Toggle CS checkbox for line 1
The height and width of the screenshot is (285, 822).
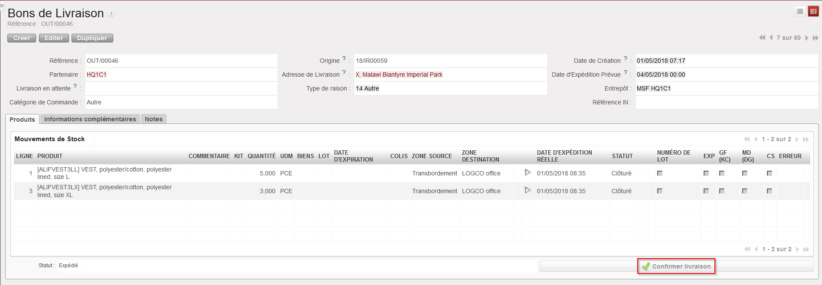pos(770,173)
